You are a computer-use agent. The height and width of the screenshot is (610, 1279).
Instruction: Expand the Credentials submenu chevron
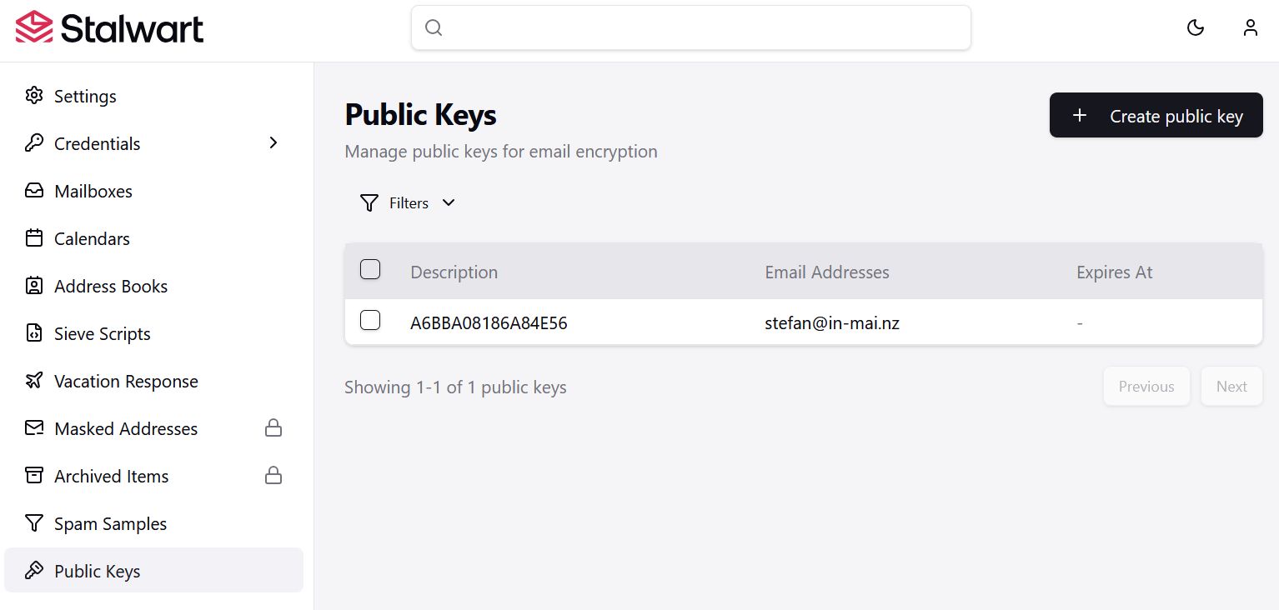point(273,143)
